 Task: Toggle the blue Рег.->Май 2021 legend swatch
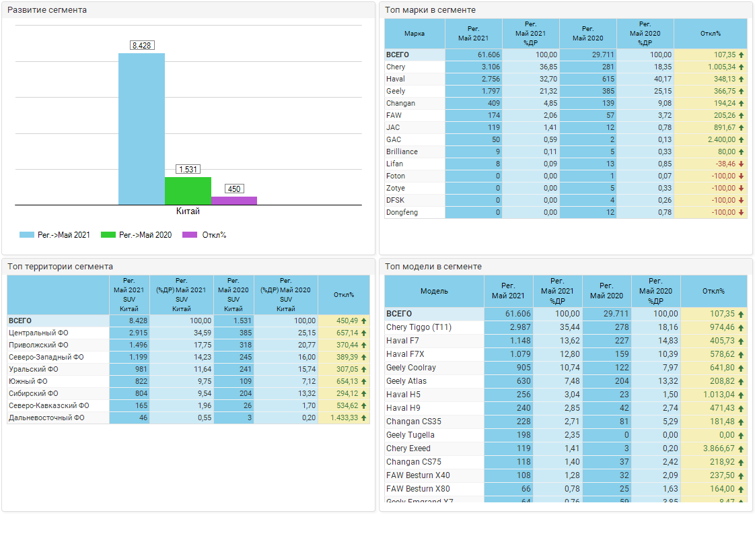click(26, 235)
